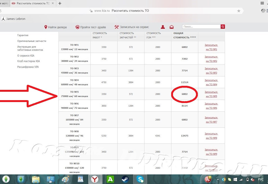Screen dimensions: 268x184
Task: Open the Control Panel taskbar icon
Action: (x=51, y=179)
